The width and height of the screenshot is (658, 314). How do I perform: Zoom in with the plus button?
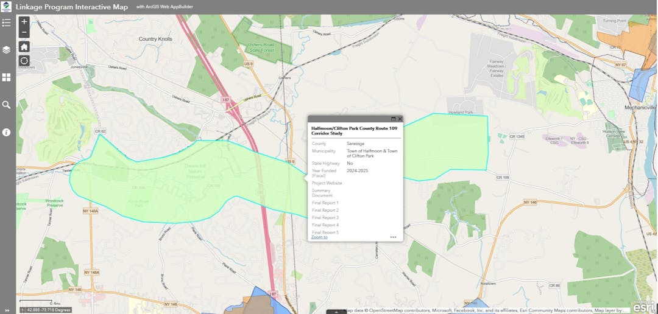(24, 21)
